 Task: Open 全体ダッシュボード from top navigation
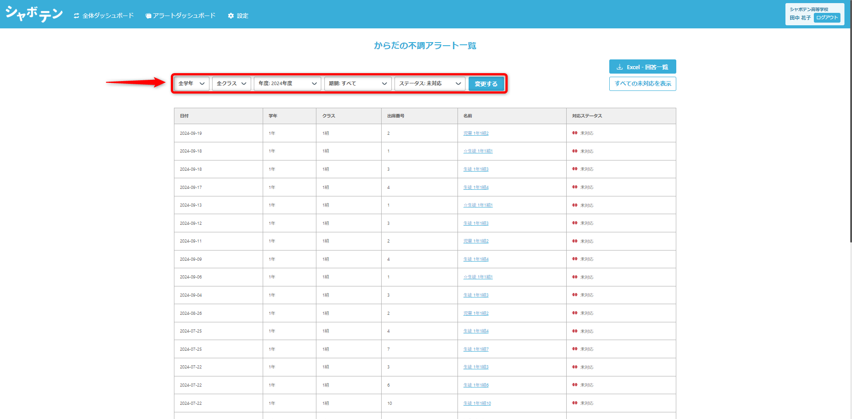(x=103, y=16)
